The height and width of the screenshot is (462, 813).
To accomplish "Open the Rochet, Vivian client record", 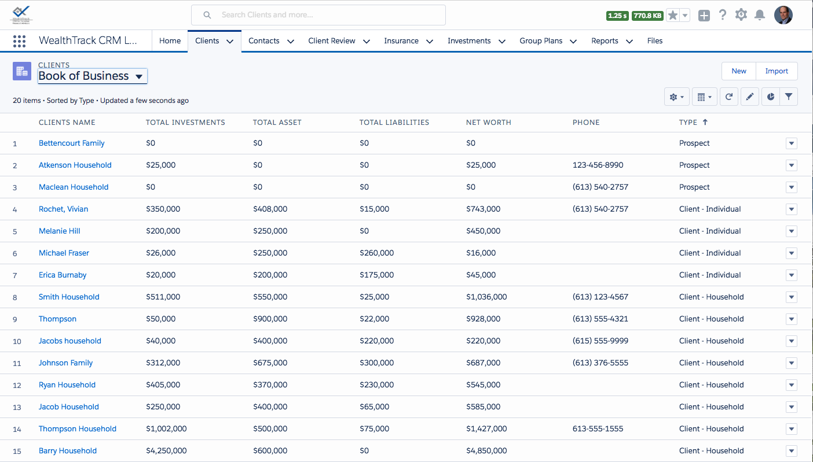I will tap(63, 209).
